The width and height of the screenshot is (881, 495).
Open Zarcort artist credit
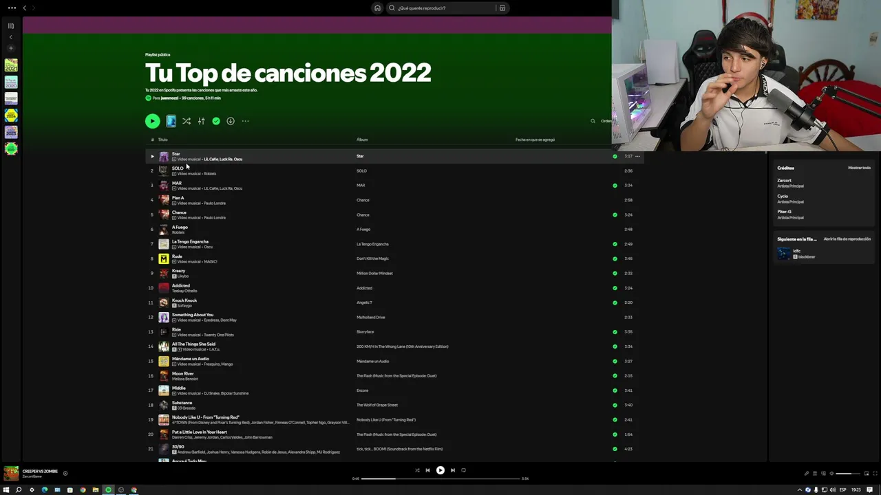click(x=785, y=180)
